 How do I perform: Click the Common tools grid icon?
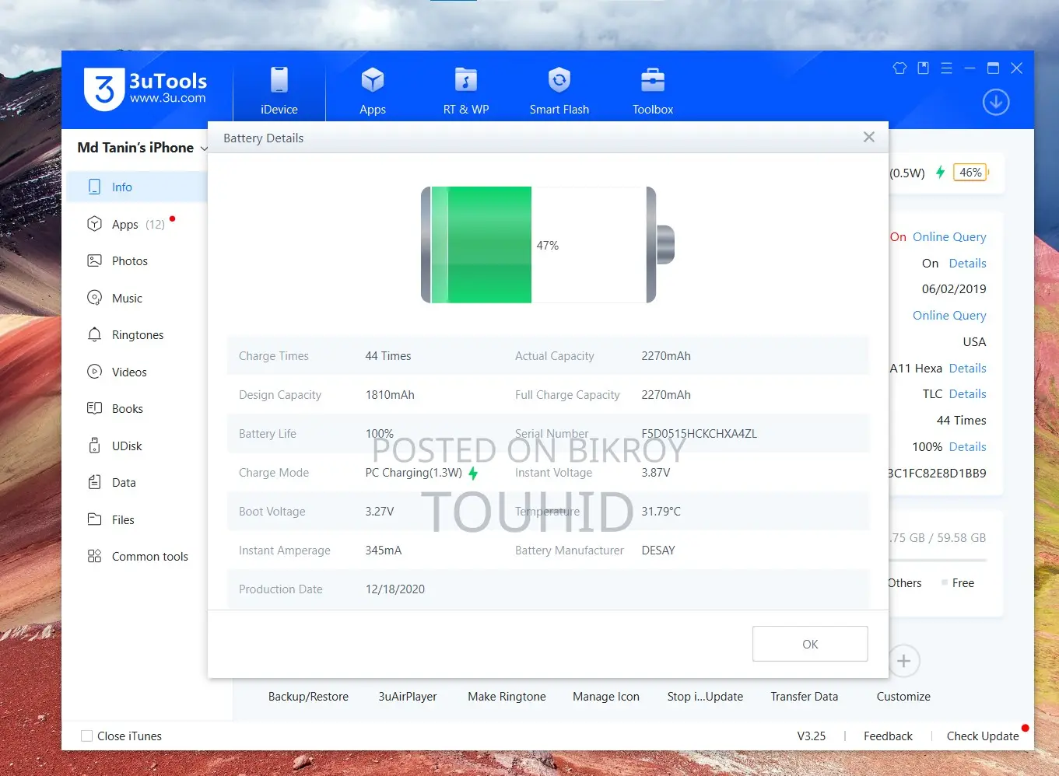pyautogui.click(x=95, y=556)
